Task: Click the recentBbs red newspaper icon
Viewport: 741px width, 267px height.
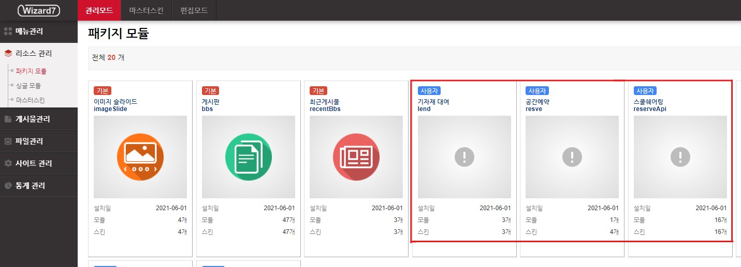Action: coord(356,157)
